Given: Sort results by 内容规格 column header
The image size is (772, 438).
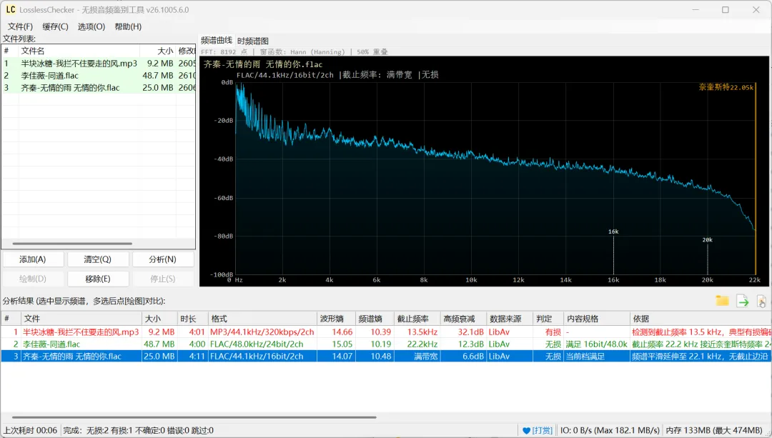Looking at the screenshot, I should point(597,319).
